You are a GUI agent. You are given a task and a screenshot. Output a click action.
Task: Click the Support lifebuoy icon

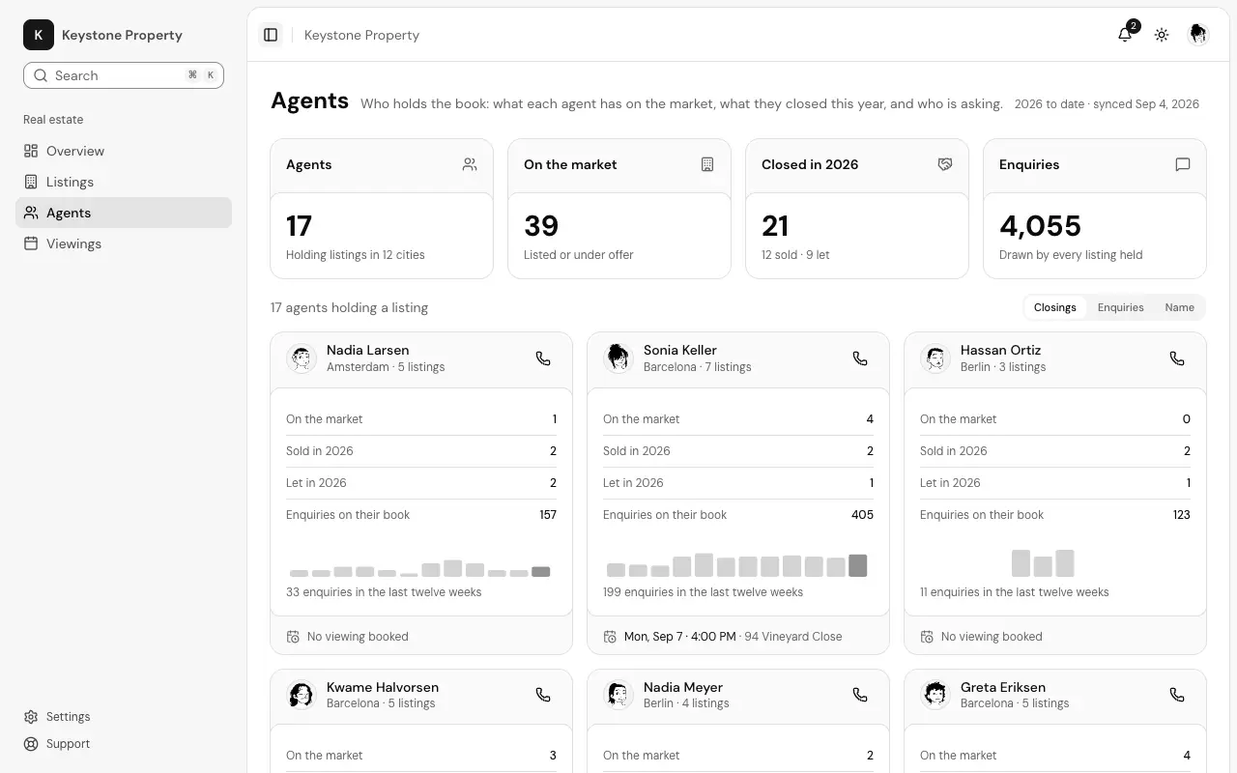pyautogui.click(x=31, y=744)
